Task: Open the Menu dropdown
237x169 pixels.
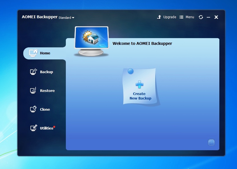Action: point(187,17)
